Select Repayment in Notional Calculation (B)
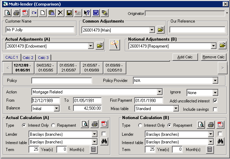 point(169,125)
